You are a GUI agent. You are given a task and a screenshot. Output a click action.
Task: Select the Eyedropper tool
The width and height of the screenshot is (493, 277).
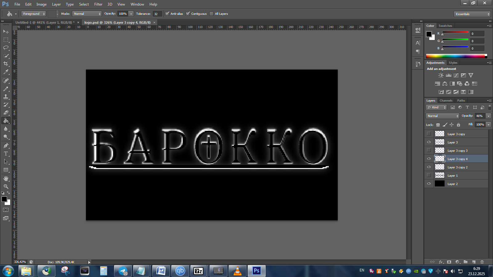pyautogui.click(x=6, y=72)
